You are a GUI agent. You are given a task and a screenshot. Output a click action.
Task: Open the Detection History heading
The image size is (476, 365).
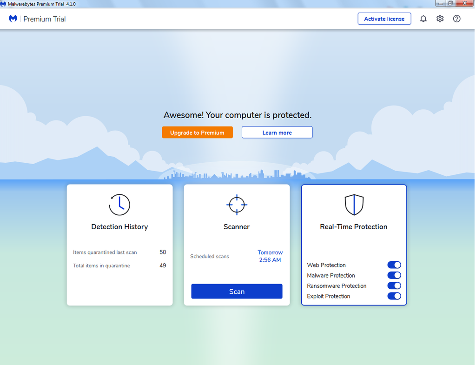[x=119, y=227]
